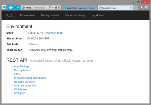Open the App Settings link
This screenshot has height=105, width=151.
point(22,66)
